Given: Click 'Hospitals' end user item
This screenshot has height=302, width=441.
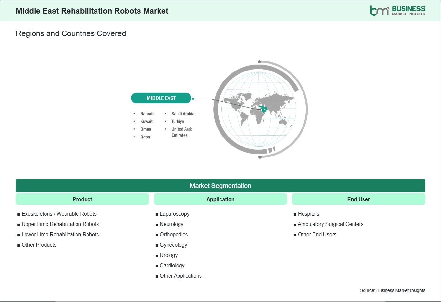Looking at the screenshot, I should coord(309,214).
